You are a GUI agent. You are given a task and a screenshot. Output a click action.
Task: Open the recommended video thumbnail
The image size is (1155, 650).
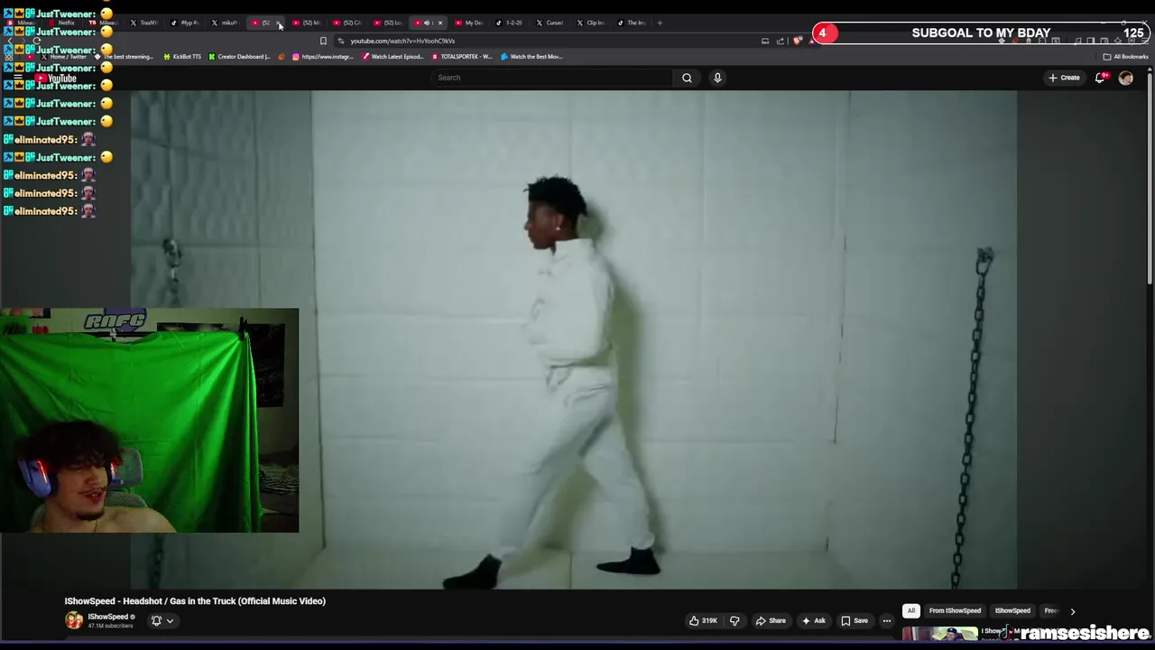click(x=939, y=634)
